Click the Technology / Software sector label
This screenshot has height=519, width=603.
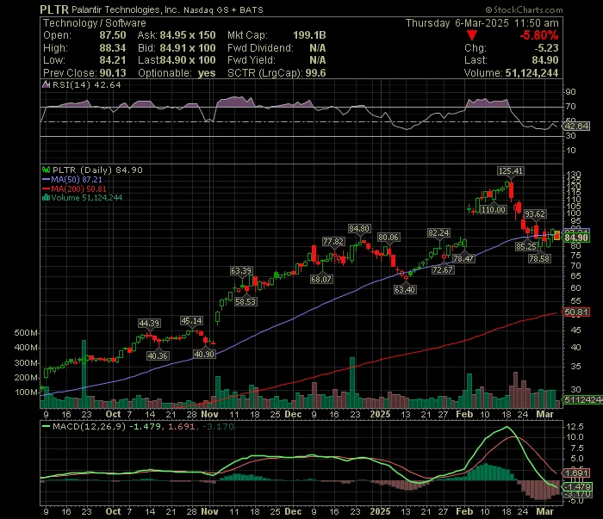point(95,23)
